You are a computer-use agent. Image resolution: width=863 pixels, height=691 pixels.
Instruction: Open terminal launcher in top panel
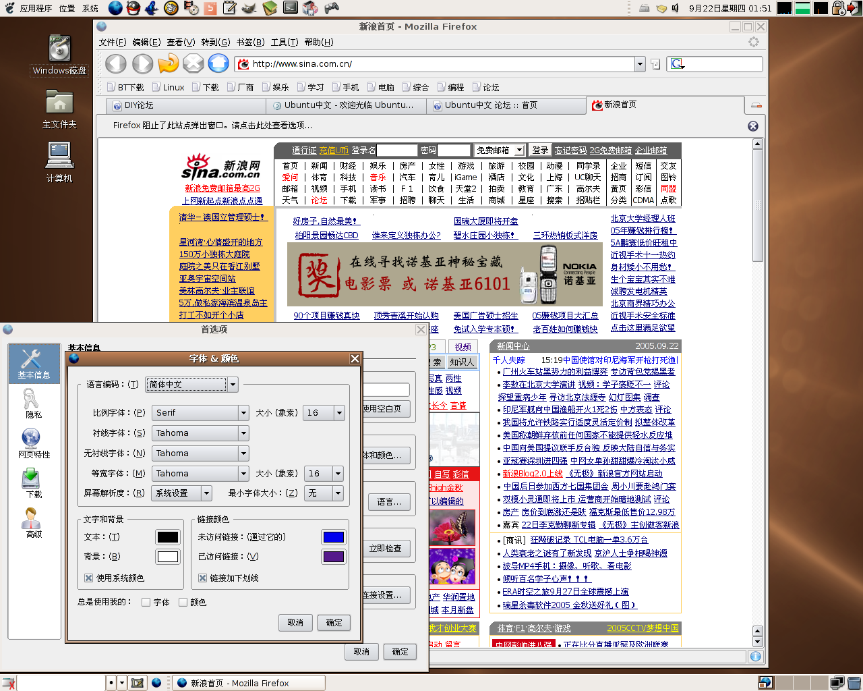(291, 8)
